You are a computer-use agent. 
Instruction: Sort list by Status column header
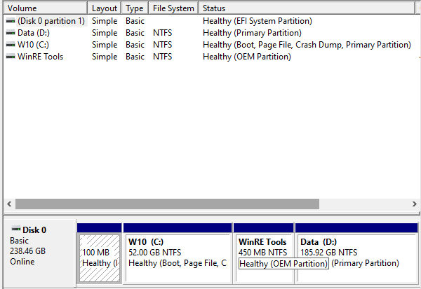click(307, 8)
